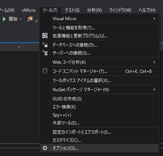Open 拡張機能と更新プログラム(U)...
Viewport: 163px width, 156px height.
point(99,36)
